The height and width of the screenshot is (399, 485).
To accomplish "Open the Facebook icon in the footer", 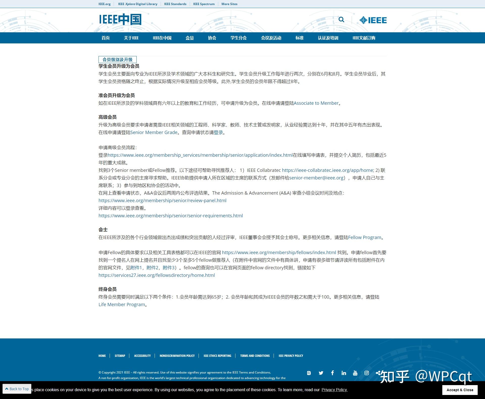I will (332, 373).
